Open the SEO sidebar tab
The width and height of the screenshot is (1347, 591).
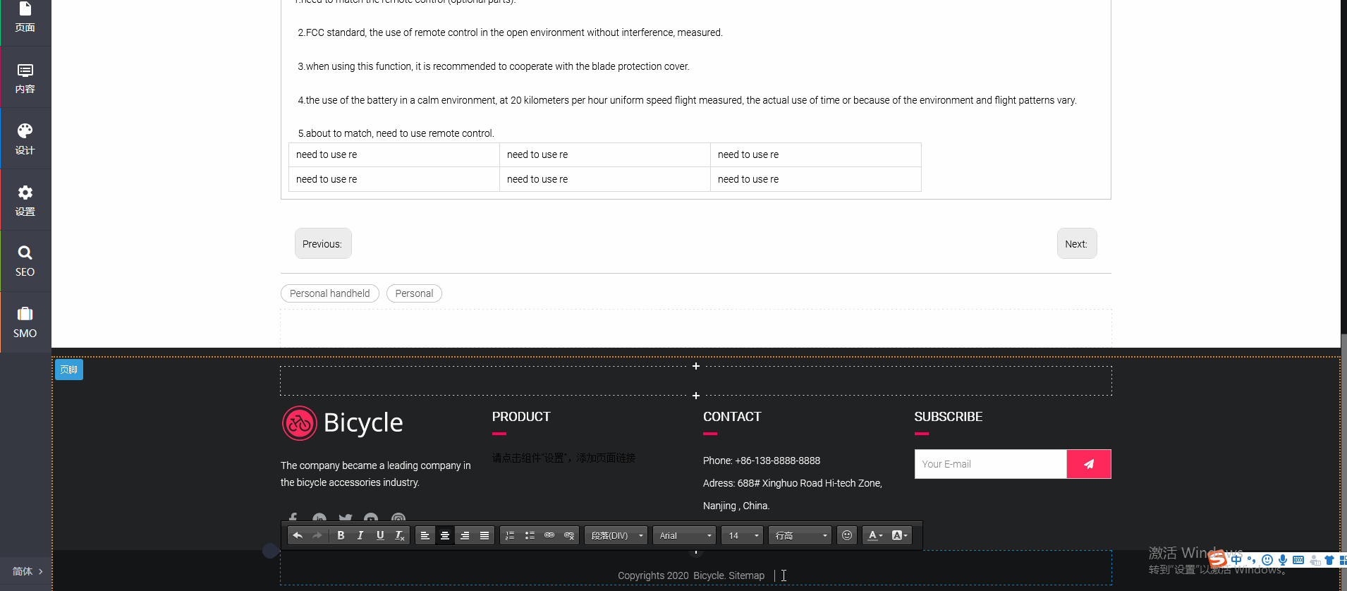pos(25,261)
